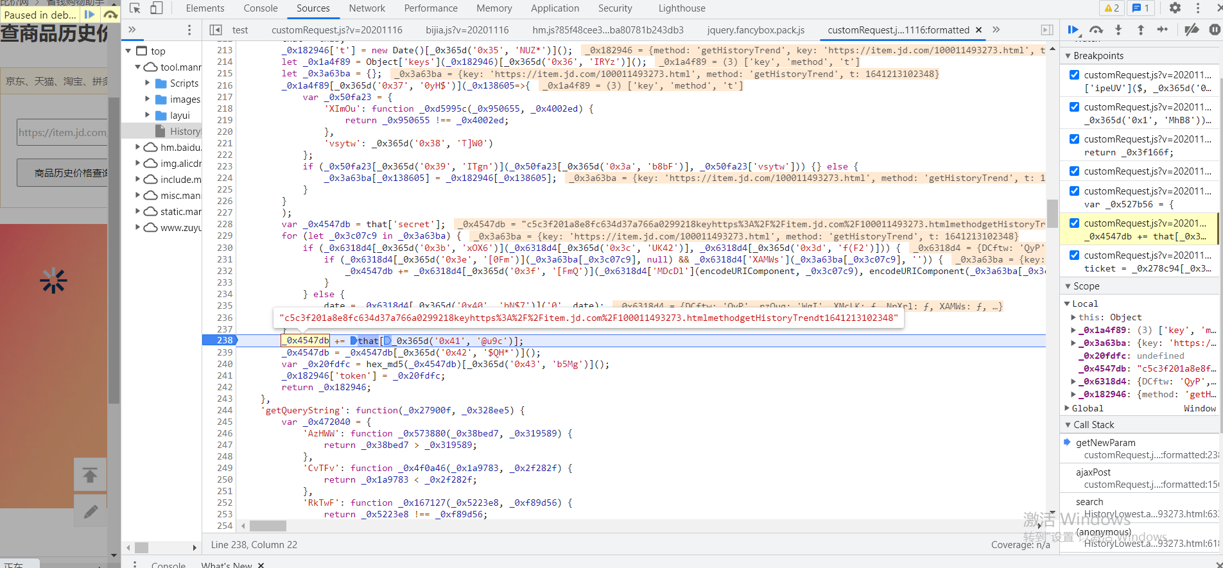Resume script from the page overlay
This screenshot has height=568, width=1223.
(x=90, y=15)
